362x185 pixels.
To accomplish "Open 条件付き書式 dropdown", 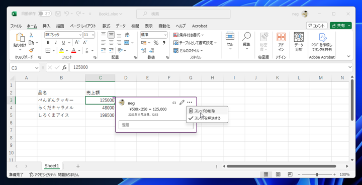I will (189, 35).
